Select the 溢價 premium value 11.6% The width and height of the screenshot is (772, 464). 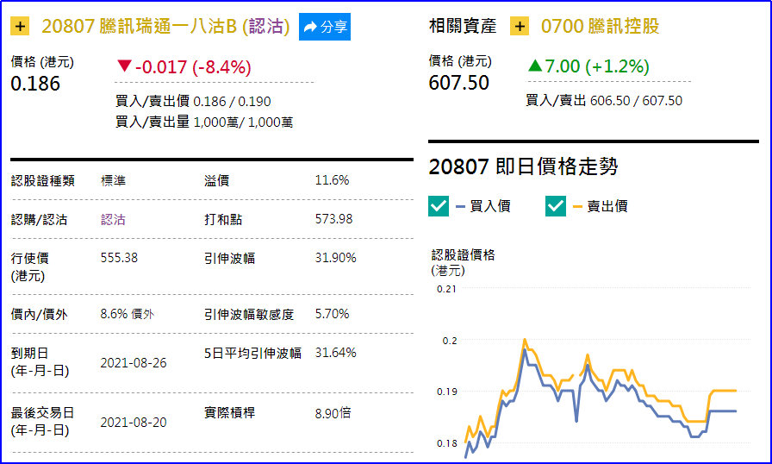(x=332, y=180)
